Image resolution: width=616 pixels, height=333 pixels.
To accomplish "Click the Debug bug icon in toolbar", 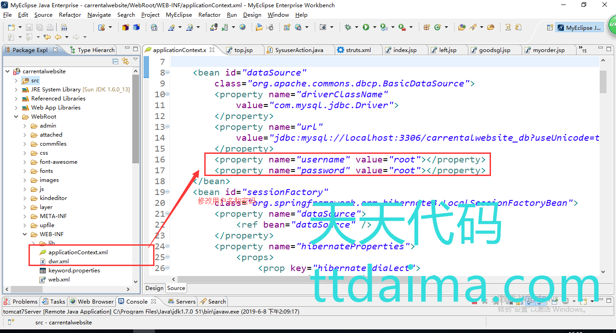I will [348, 27].
